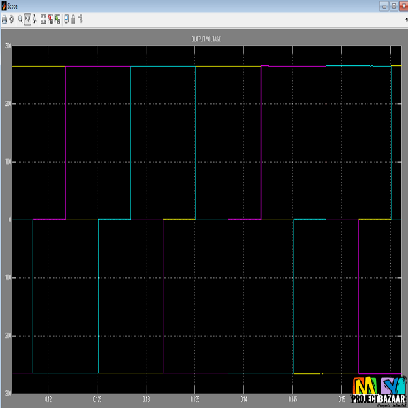Select the Zoom Y-axis tool

(35, 20)
